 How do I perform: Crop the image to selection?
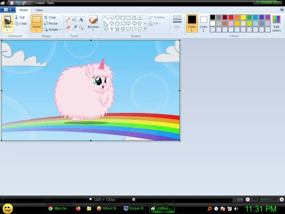point(50,17)
